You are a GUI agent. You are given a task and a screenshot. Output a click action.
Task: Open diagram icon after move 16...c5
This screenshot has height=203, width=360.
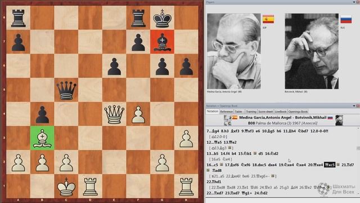point(222,165)
